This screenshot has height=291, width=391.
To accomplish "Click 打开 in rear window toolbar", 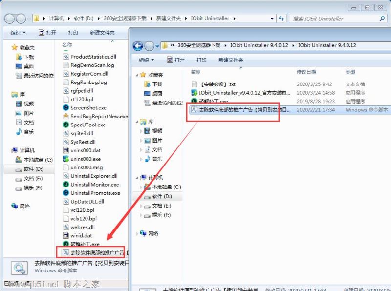I will 47,33.
